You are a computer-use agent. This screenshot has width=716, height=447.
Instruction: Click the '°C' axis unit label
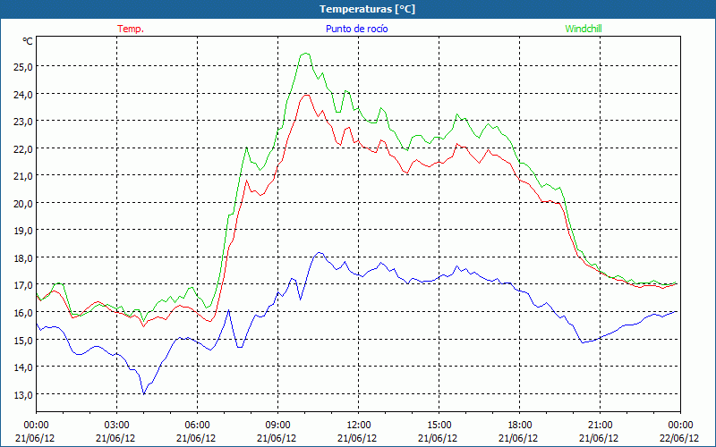[28, 41]
